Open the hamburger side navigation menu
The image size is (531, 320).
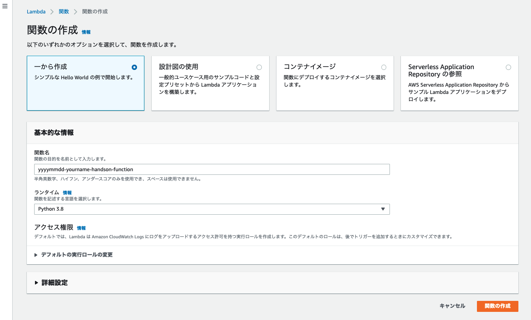point(5,7)
